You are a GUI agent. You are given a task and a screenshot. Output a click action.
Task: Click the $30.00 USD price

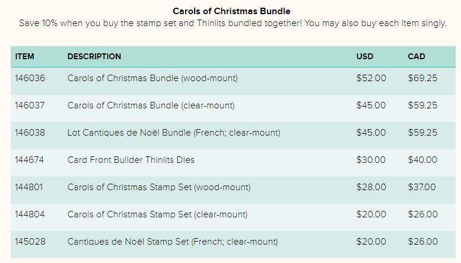[371, 160]
